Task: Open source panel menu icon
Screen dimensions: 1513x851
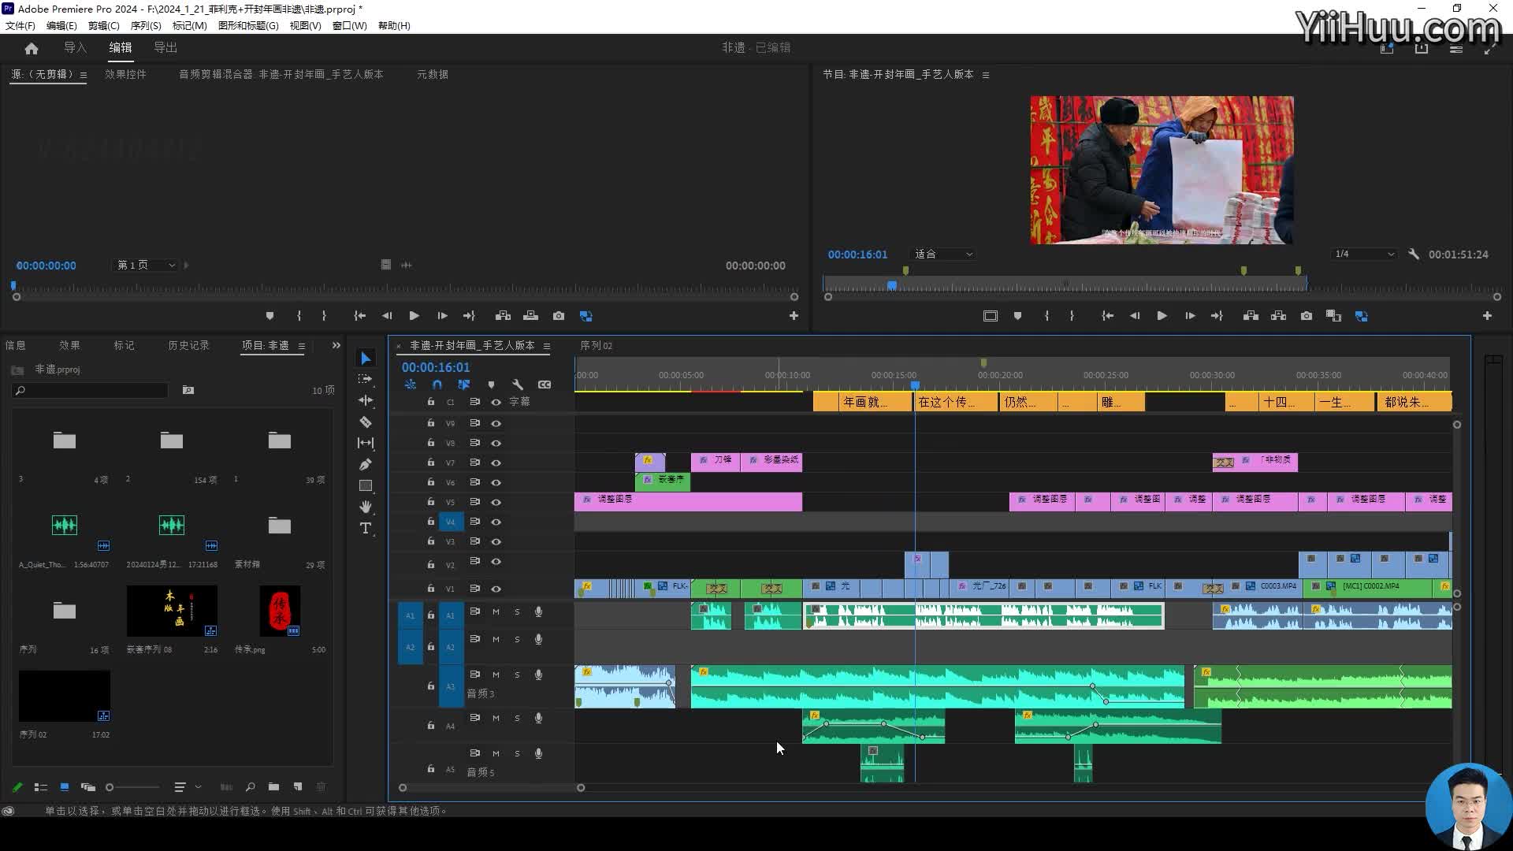Action: click(83, 75)
